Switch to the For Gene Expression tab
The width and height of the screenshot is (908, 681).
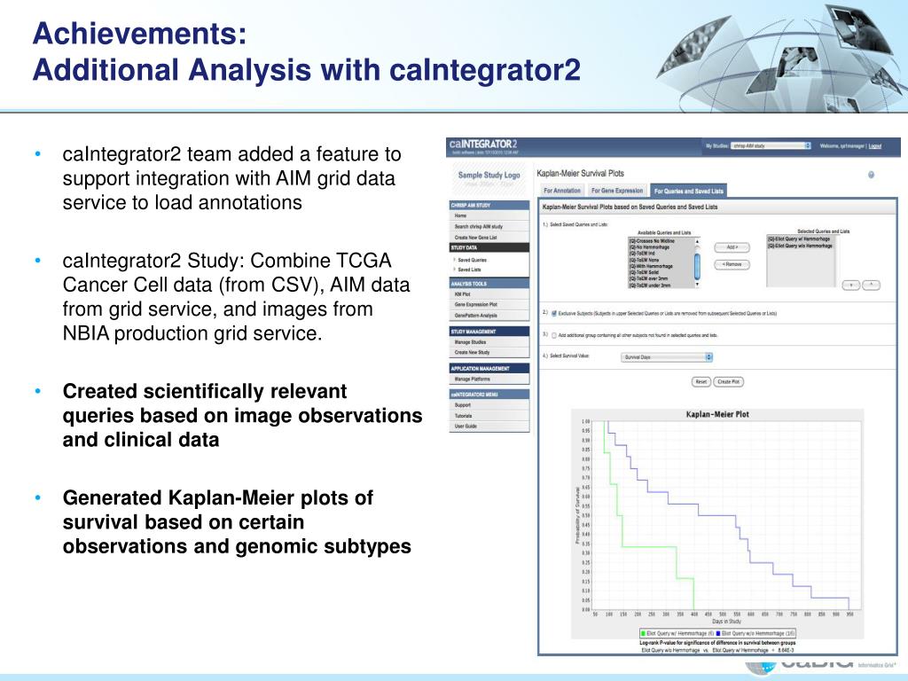(617, 191)
